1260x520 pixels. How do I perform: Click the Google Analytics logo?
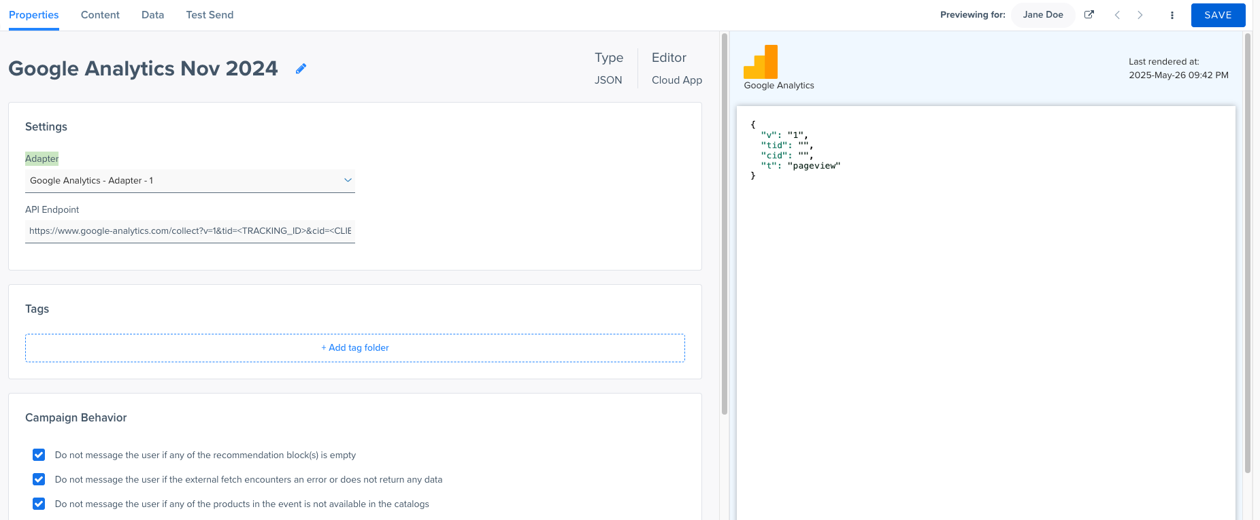761,62
